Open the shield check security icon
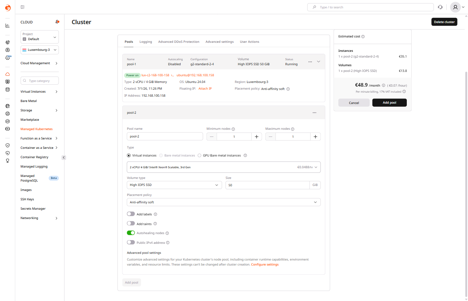Viewport: 468px width, 301px height. 7,145
